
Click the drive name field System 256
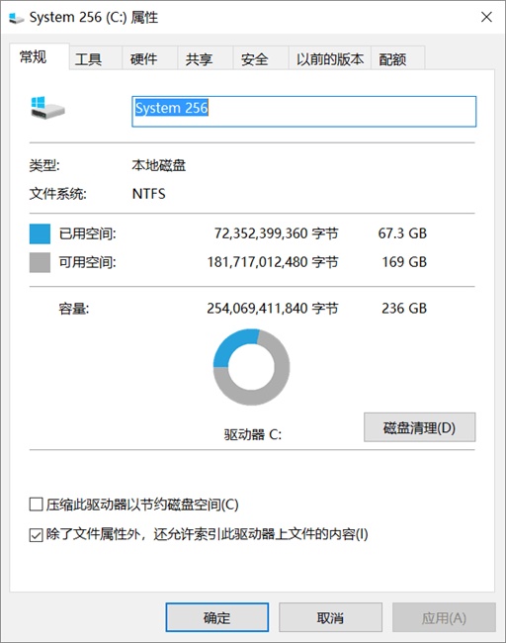click(303, 111)
